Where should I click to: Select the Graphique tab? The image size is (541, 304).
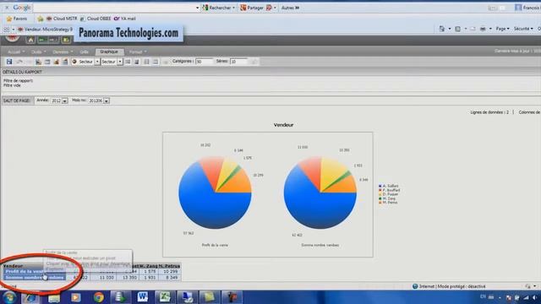click(x=109, y=52)
